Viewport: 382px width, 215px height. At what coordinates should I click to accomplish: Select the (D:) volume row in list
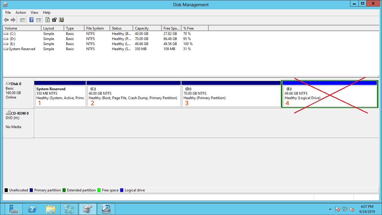[13, 39]
